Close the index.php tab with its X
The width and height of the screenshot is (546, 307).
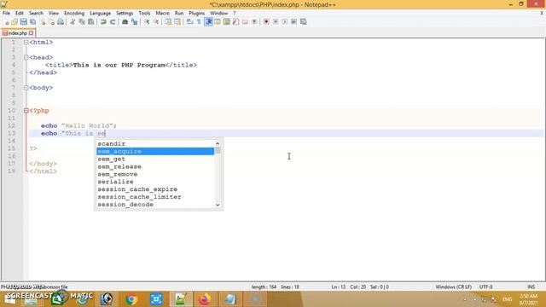[32, 33]
